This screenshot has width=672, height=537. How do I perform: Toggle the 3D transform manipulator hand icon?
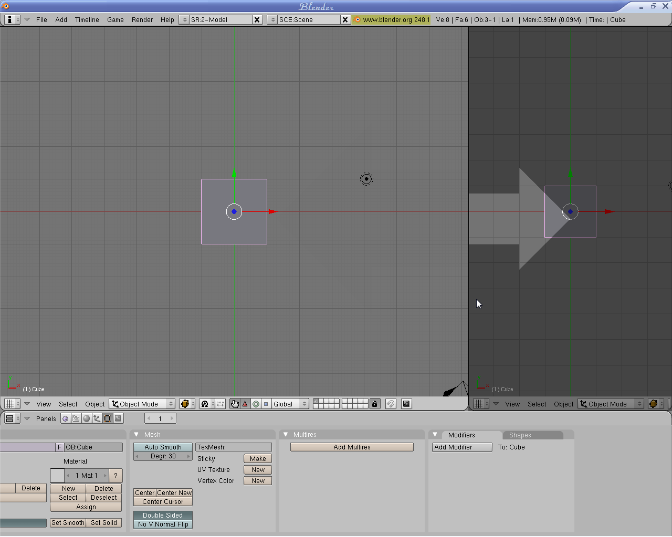(x=235, y=404)
